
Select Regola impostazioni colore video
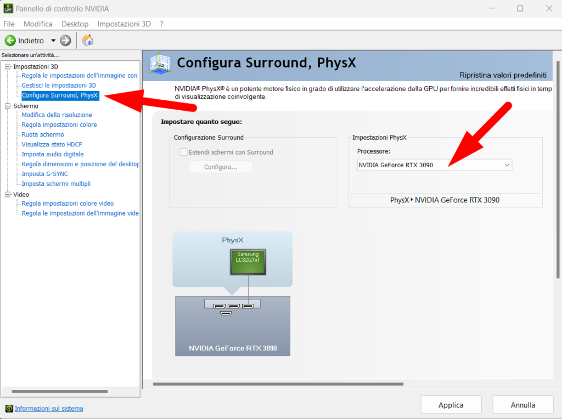(x=68, y=203)
